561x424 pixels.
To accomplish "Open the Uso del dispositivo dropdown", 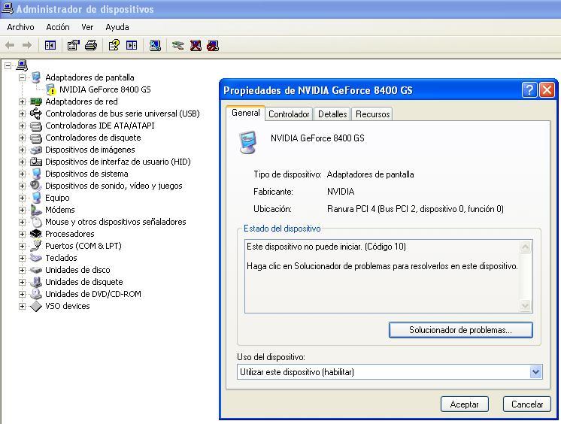I will click(x=535, y=372).
